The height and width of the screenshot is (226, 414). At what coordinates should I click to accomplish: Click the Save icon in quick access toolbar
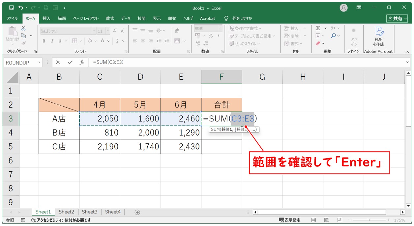click(x=11, y=8)
